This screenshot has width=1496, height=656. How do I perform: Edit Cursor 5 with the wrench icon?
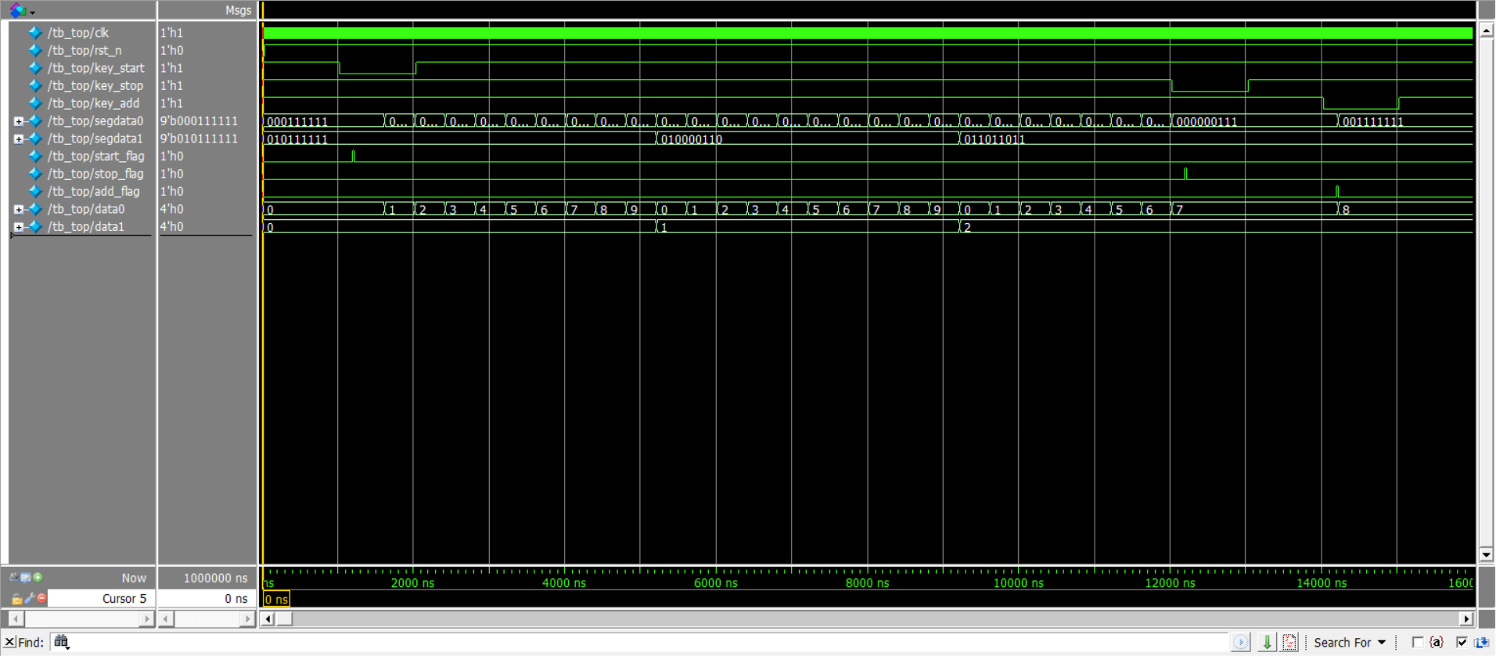click(30, 598)
